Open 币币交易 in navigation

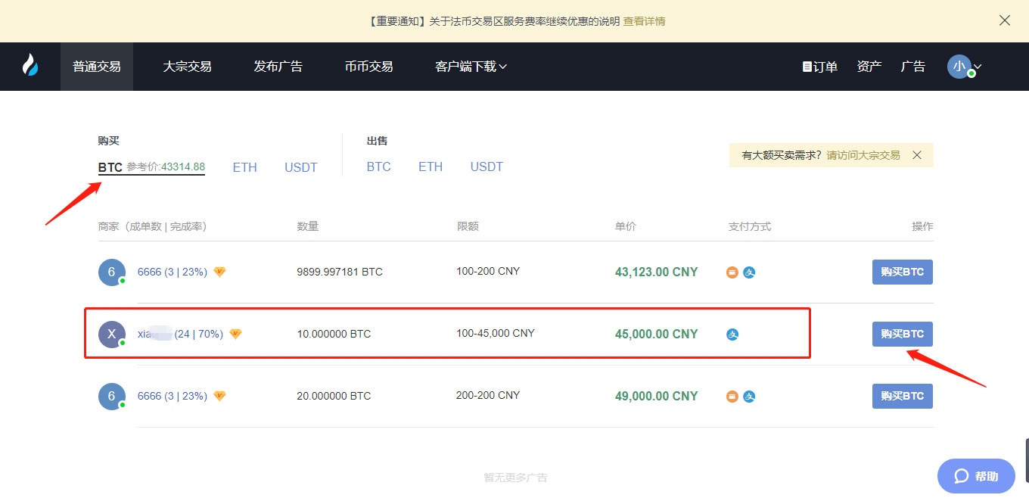368,67
